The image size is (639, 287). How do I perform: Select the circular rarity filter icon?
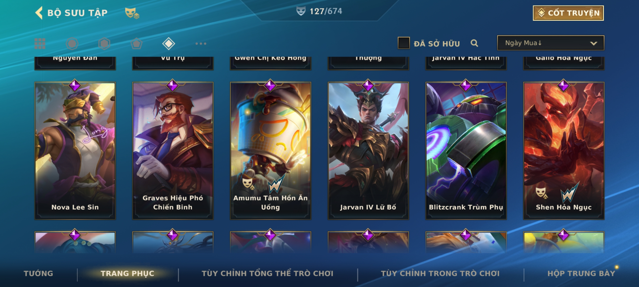(x=72, y=44)
